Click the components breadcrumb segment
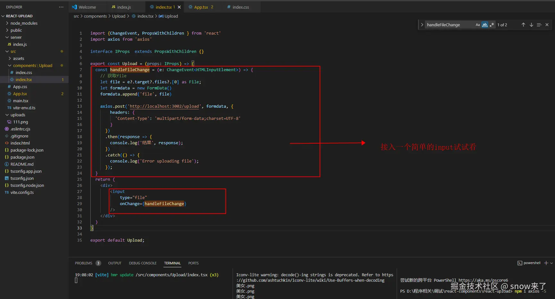 click(95, 16)
